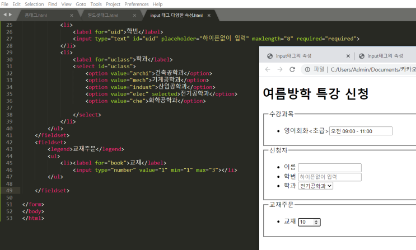Click the 교재 number field

(310, 222)
